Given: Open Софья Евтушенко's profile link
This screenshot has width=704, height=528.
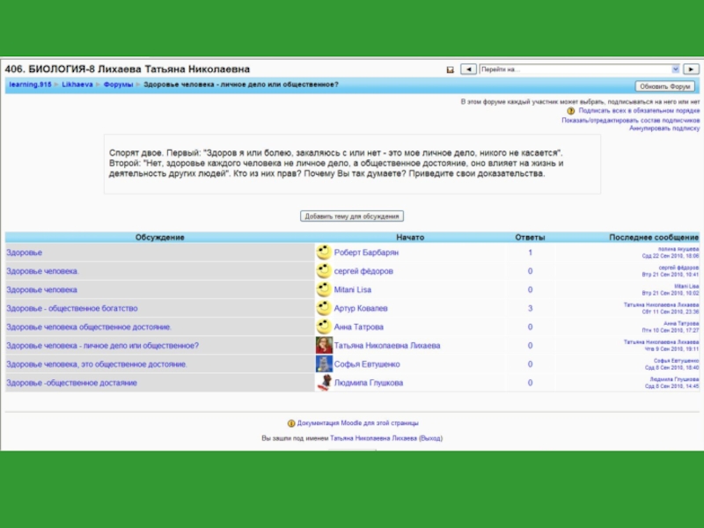Looking at the screenshot, I should coord(367,364).
